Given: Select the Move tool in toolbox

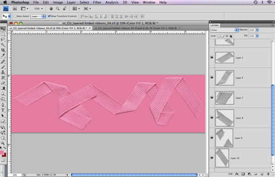Looking at the screenshot, I should [3, 29].
